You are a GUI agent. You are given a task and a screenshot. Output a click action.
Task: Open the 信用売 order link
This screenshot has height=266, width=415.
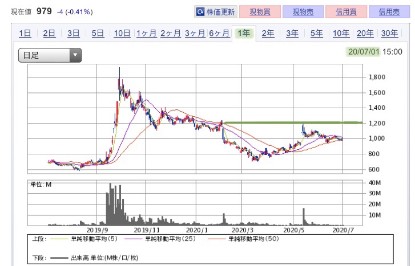389,12
